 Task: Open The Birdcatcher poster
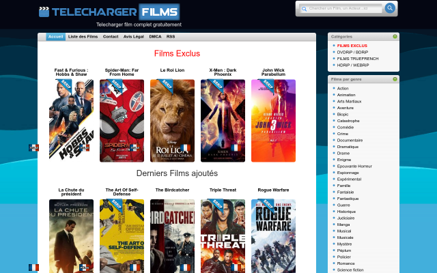172,236
